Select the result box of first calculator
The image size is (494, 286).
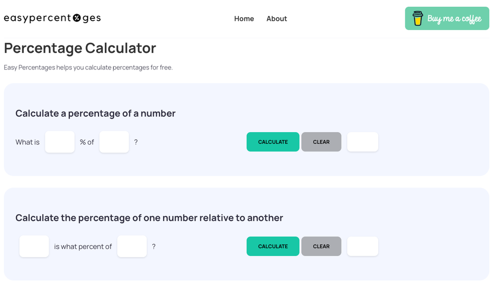[x=363, y=142]
